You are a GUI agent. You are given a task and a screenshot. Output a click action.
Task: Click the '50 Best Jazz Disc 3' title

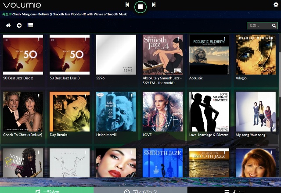pyautogui.click(x=65, y=78)
